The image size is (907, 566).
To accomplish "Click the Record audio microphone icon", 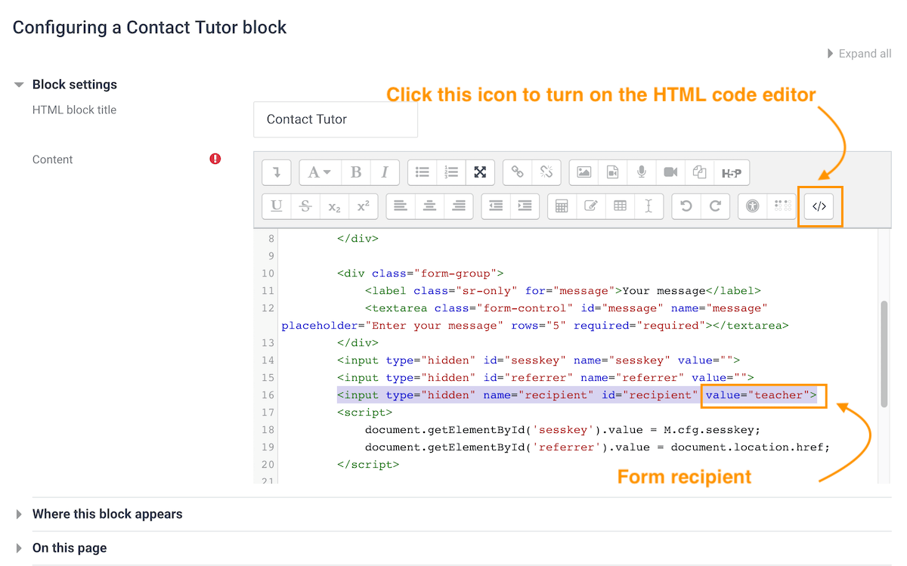I will point(641,172).
